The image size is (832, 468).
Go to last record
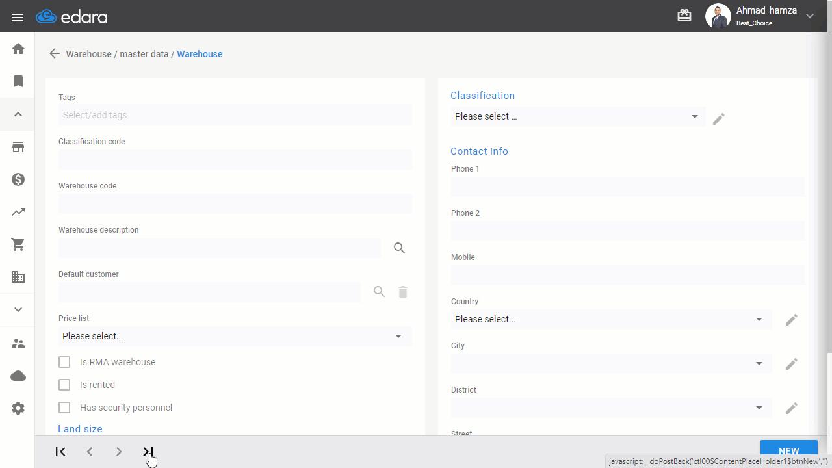[148, 452]
